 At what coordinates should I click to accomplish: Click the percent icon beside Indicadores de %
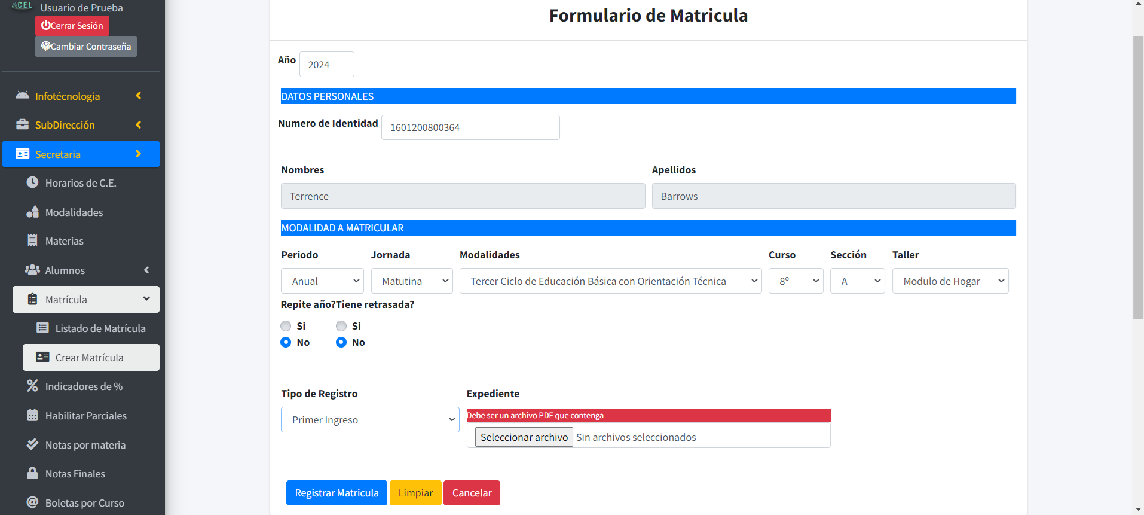point(32,386)
